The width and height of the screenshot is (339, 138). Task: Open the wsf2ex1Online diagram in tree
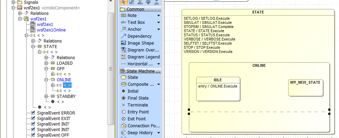(51, 30)
